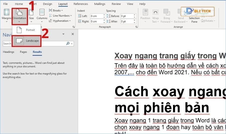
Task: Expand the Line Numbers dropdown
Action: (x=61, y=16)
